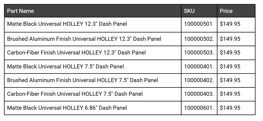
Task: Click the SKU column header
Action: pos(189,11)
